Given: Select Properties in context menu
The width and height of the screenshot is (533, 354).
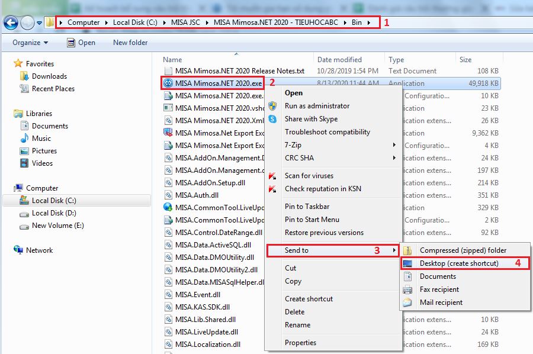Looking at the screenshot, I should (300, 342).
